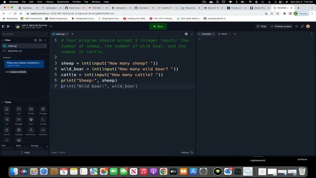Open the SSD Cohorts.xlsx bookmark
The width and height of the screenshot is (316, 178).
coord(32,18)
